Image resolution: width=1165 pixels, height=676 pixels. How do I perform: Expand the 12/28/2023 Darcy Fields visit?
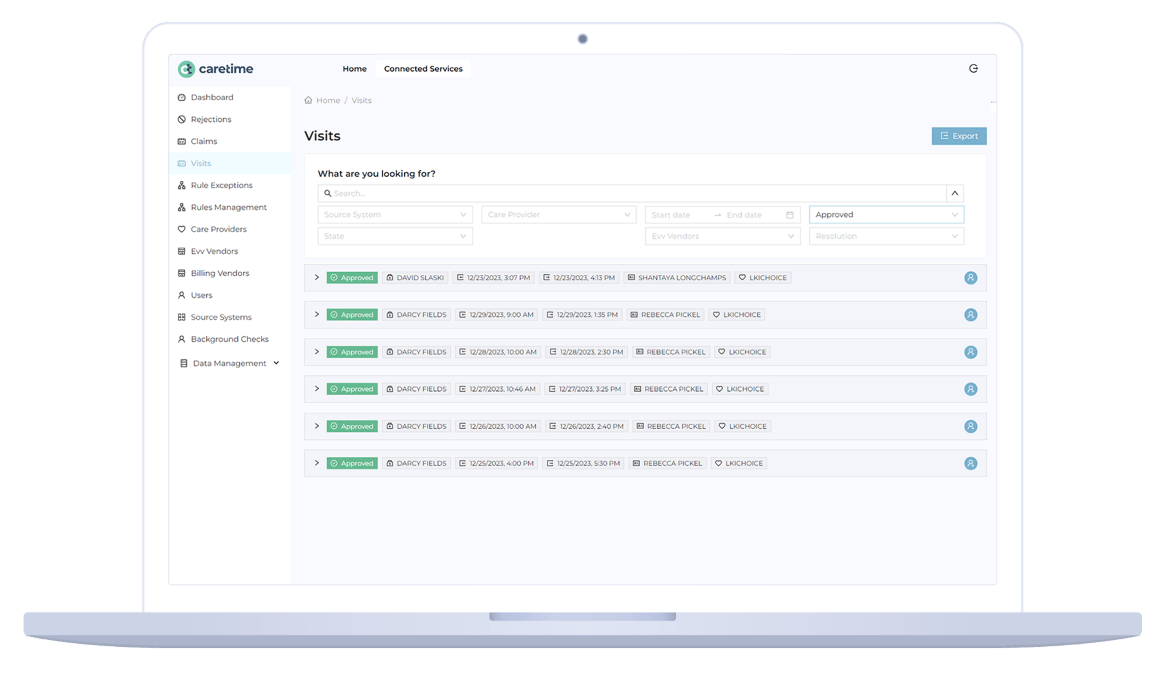pos(317,351)
